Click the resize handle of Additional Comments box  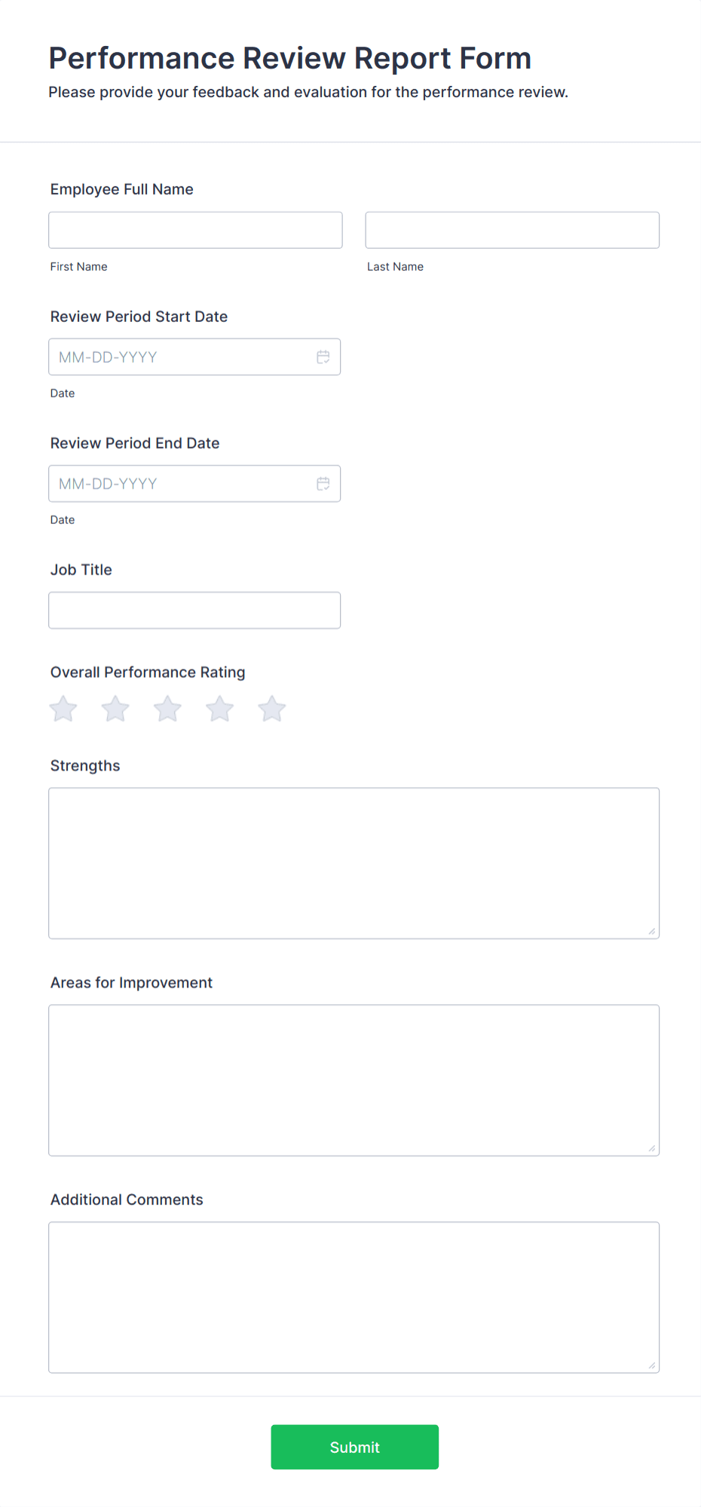(651, 1366)
